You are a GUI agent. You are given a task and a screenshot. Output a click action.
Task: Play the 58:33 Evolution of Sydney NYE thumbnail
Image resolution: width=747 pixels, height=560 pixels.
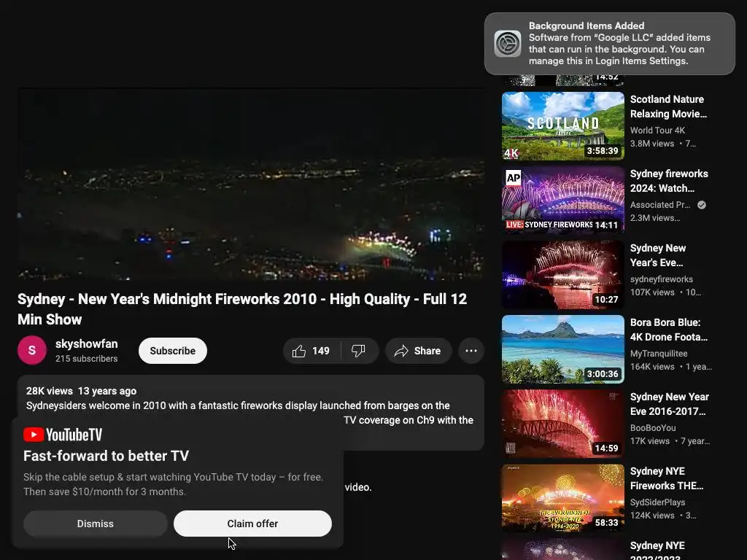tap(562, 497)
